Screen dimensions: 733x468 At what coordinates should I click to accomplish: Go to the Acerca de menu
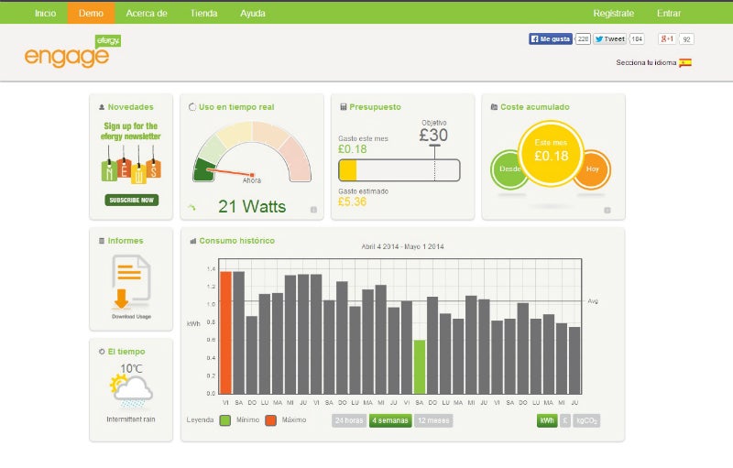(147, 13)
